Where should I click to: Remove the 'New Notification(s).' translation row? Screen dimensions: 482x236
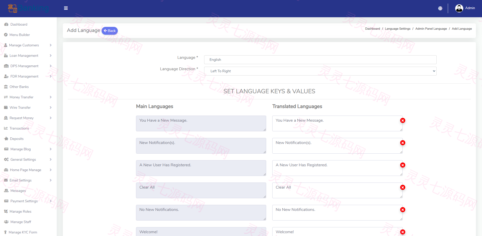pyautogui.click(x=403, y=143)
